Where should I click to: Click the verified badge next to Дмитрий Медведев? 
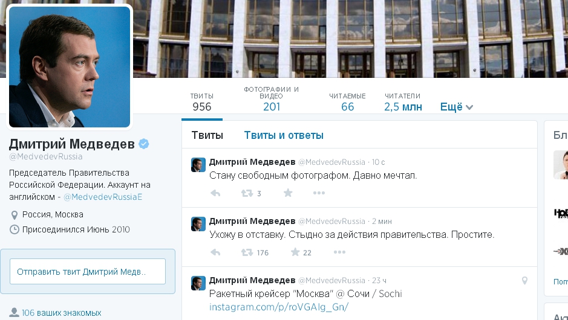tap(144, 144)
